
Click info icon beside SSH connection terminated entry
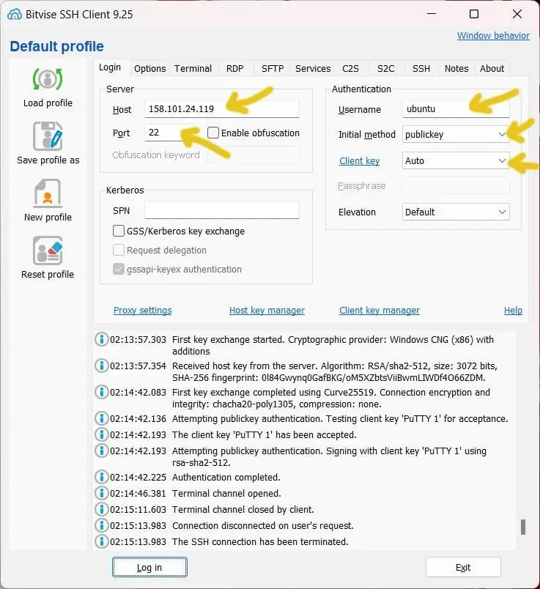pyautogui.click(x=101, y=541)
